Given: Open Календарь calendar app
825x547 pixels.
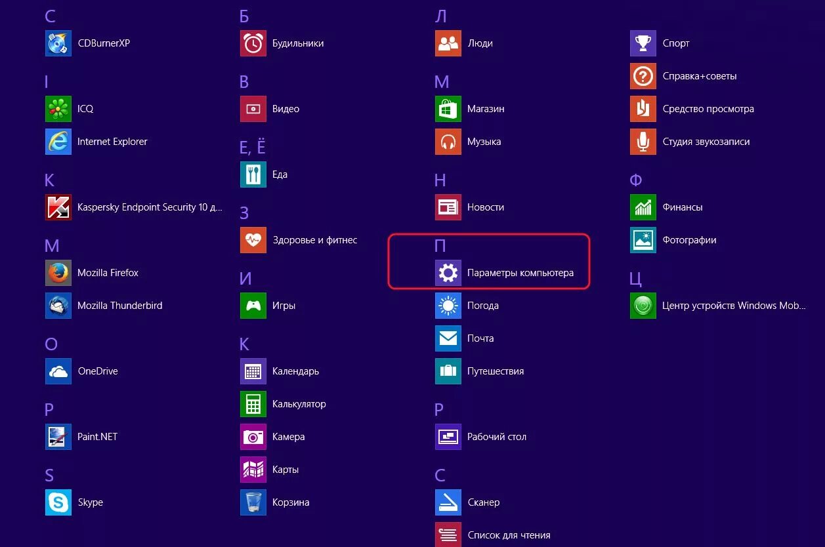Looking at the screenshot, I should click(x=253, y=371).
